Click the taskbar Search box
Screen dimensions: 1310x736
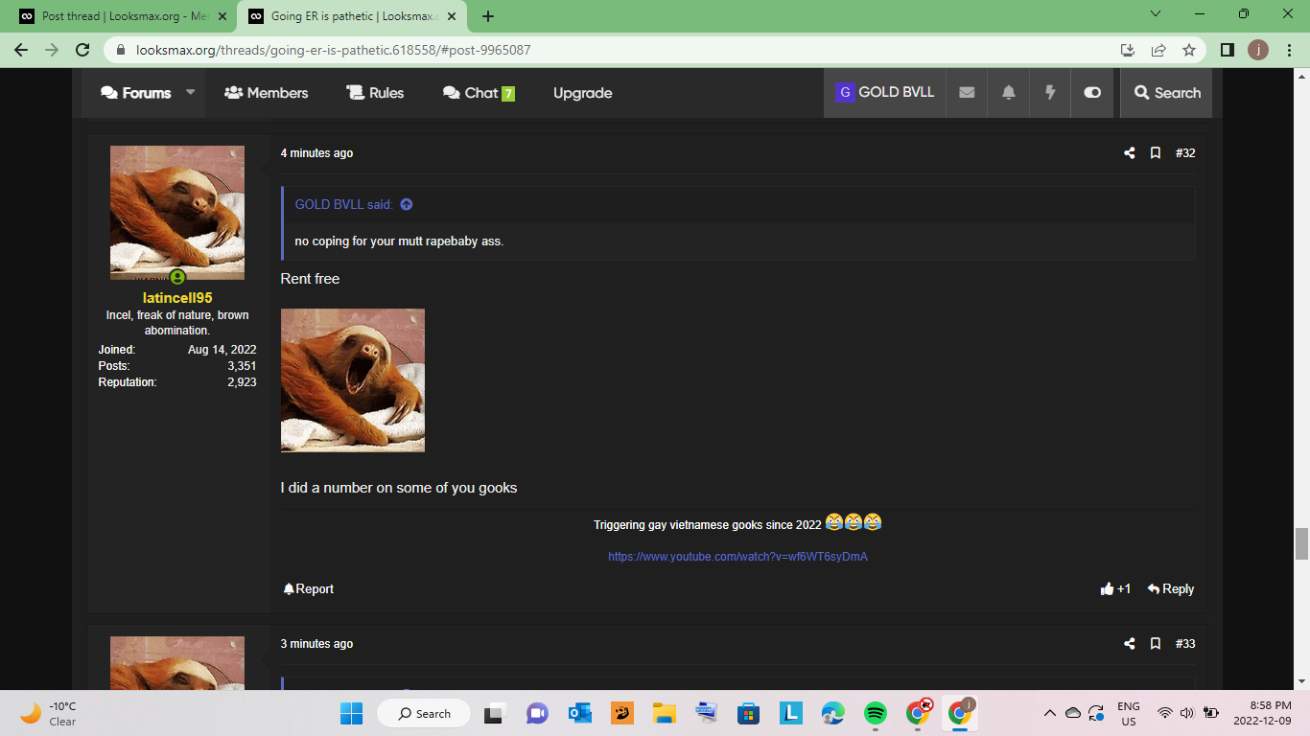click(x=424, y=713)
